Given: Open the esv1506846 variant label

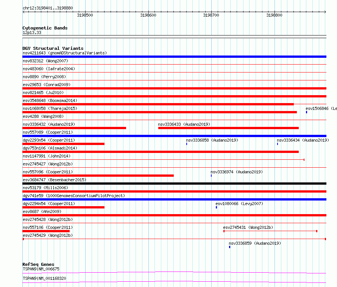Looking at the screenshot, I should coord(321,108).
